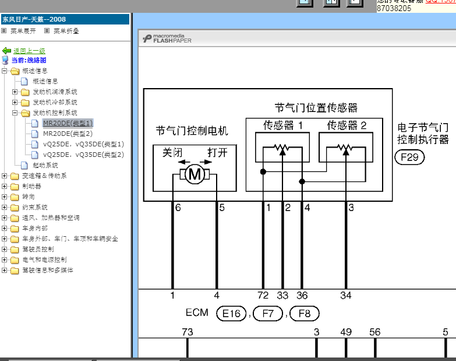Click the current location computer icon

pos(5,60)
